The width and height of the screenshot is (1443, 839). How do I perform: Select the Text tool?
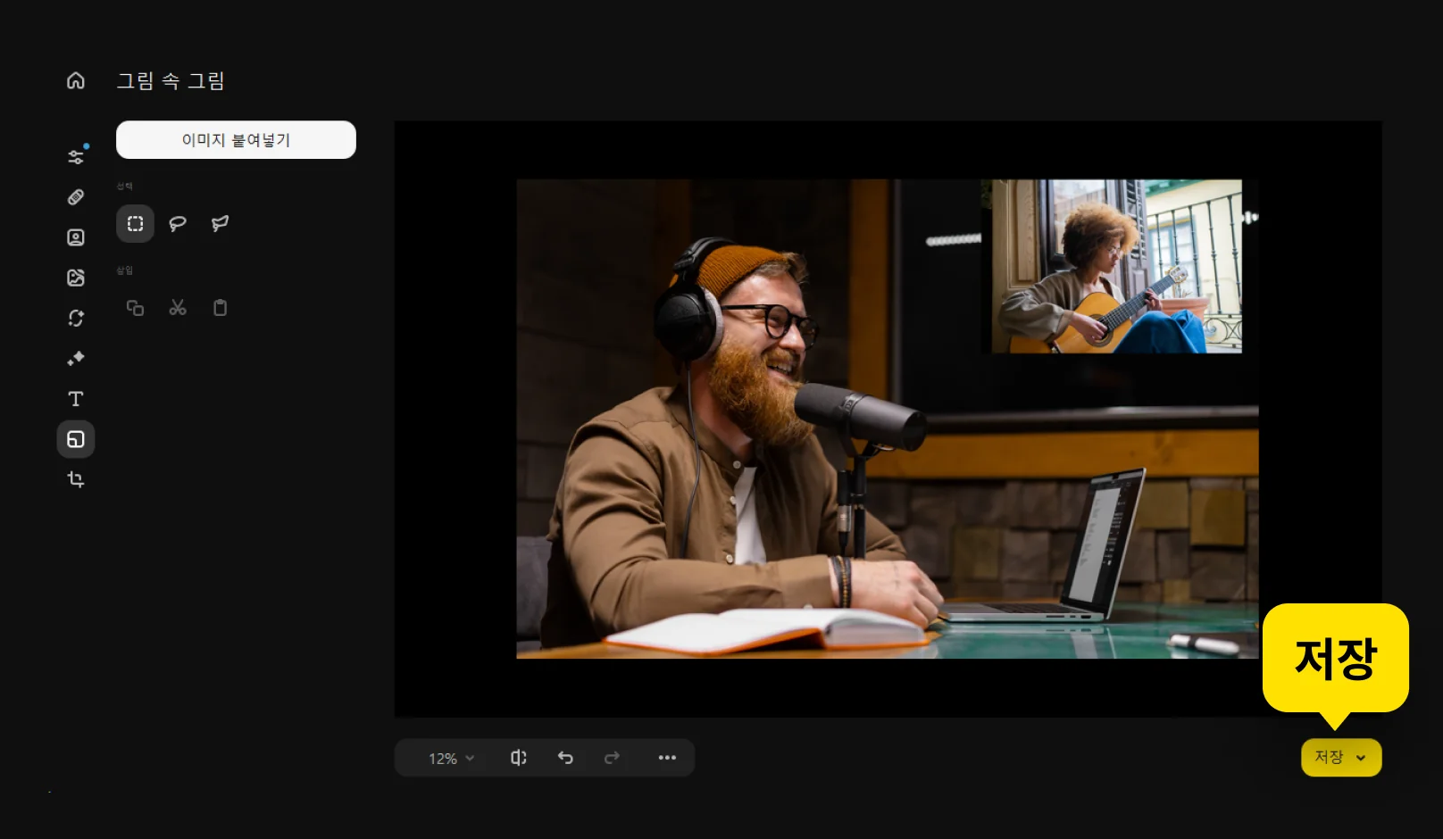coord(76,399)
